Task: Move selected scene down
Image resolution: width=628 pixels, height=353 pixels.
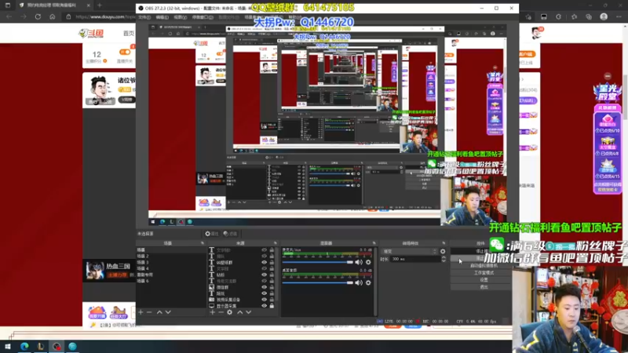Action: tap(168, 312)
